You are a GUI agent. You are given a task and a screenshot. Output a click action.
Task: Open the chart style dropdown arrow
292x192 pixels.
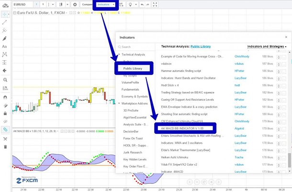[x=67, y=4]
